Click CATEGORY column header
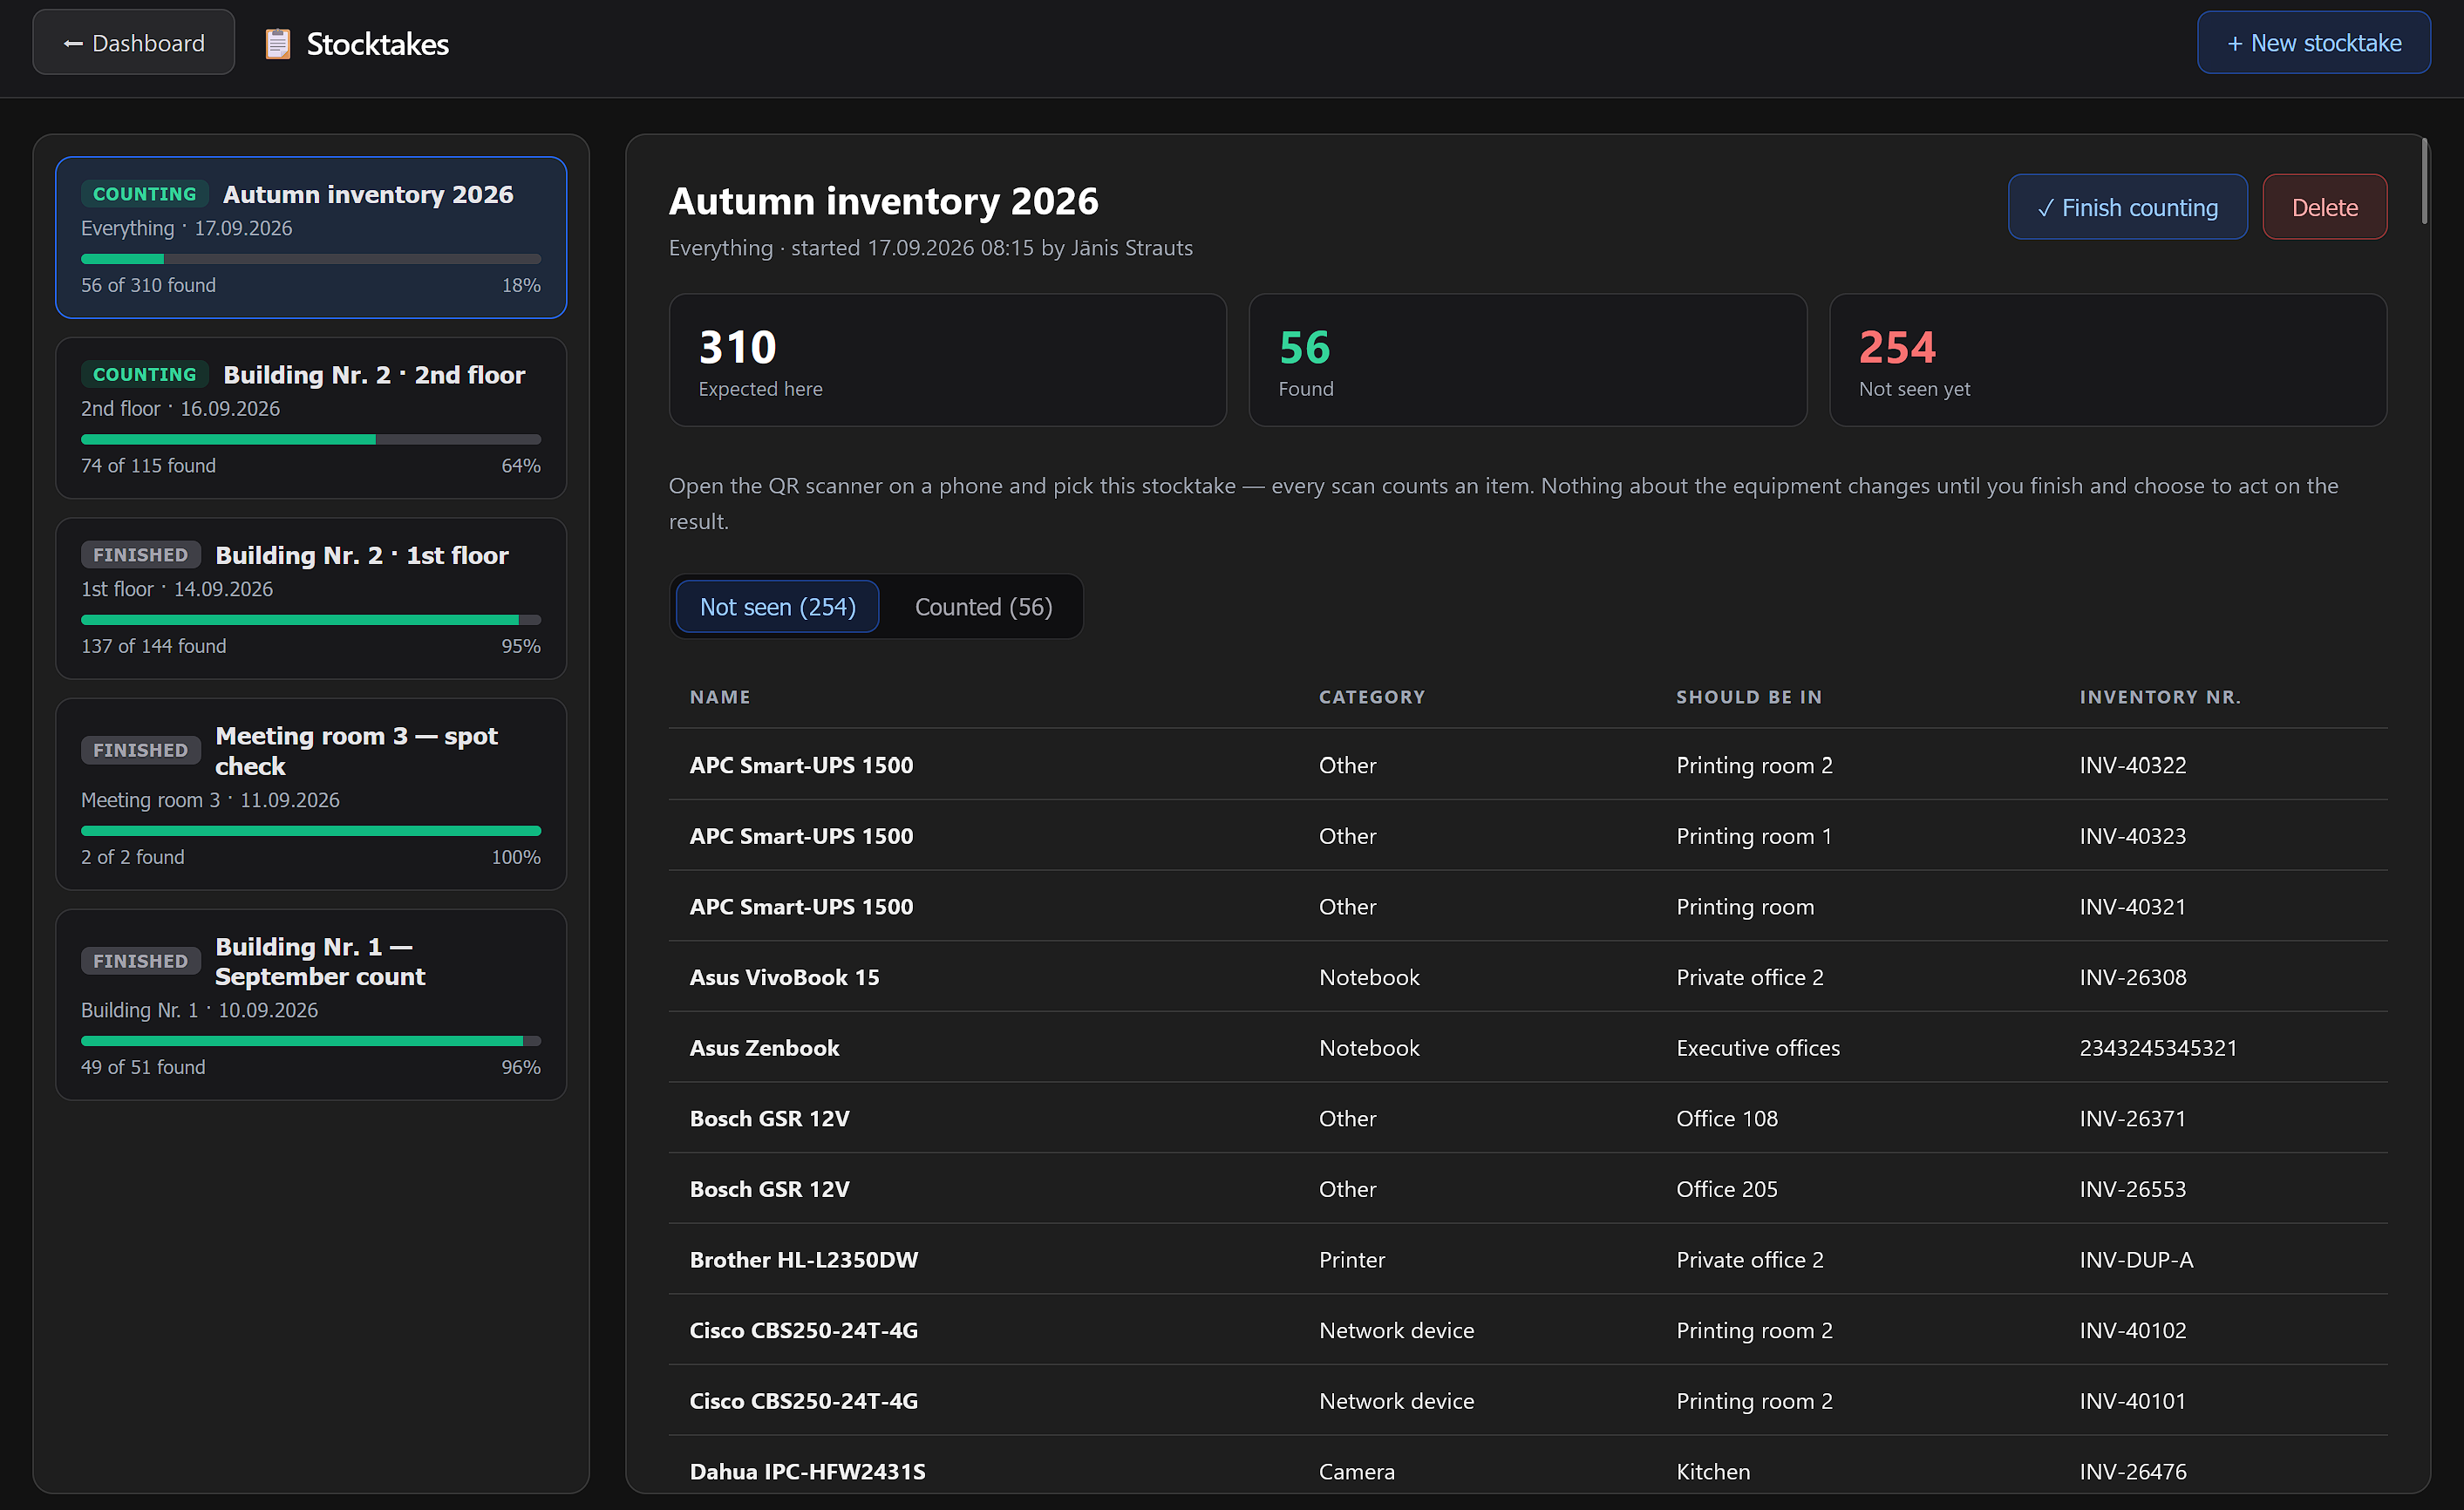The height and width of the screenshot is (1510, 2464). tap(1372, 697)
